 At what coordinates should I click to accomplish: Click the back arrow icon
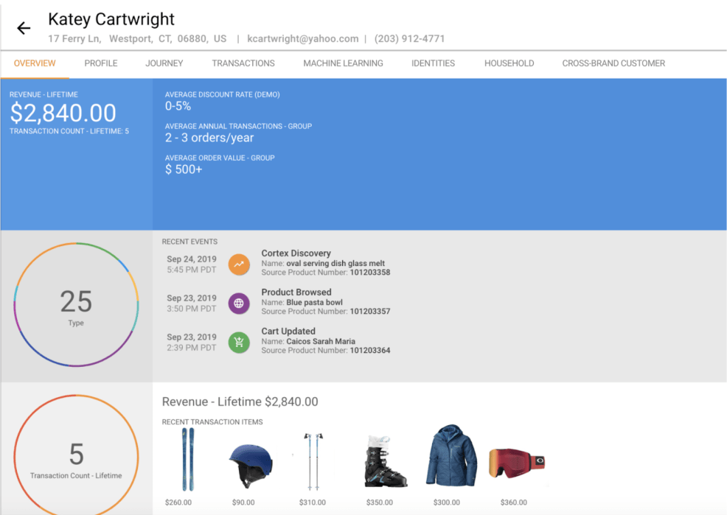point(24,28)
